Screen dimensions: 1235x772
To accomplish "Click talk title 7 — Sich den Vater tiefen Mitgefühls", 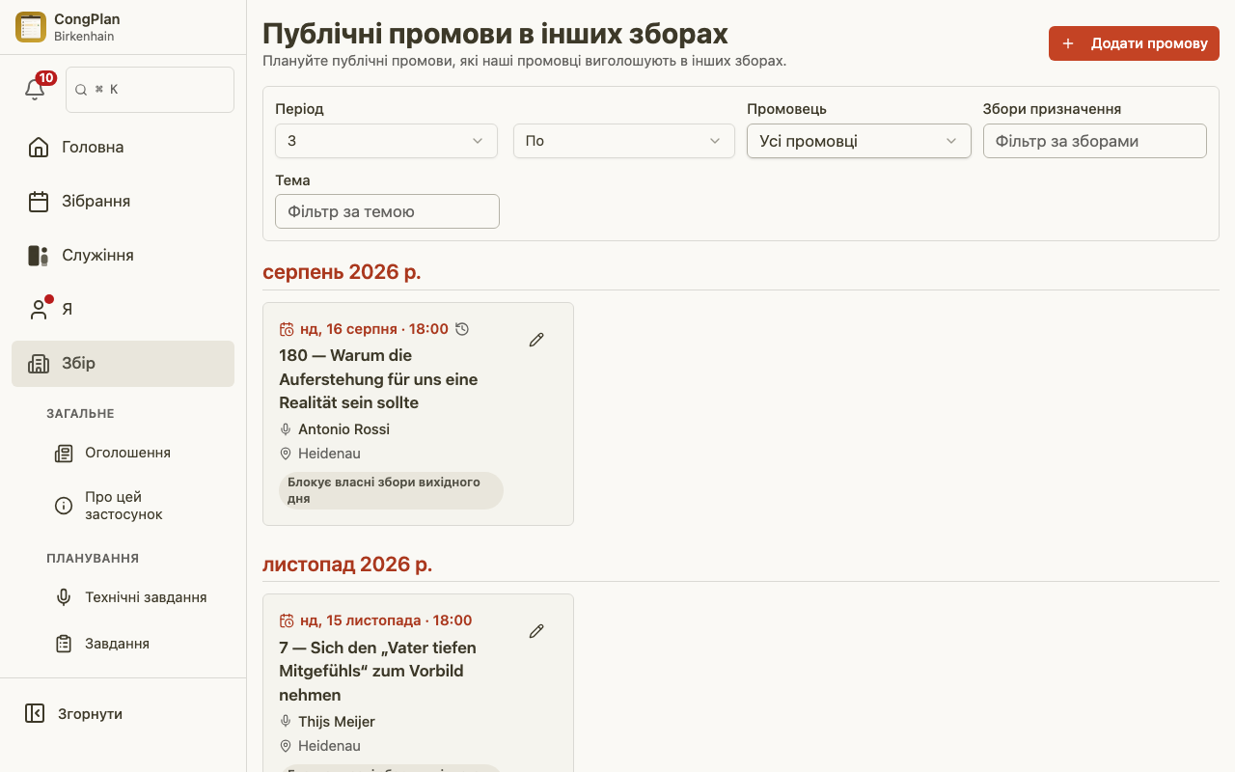I will 377,671.
